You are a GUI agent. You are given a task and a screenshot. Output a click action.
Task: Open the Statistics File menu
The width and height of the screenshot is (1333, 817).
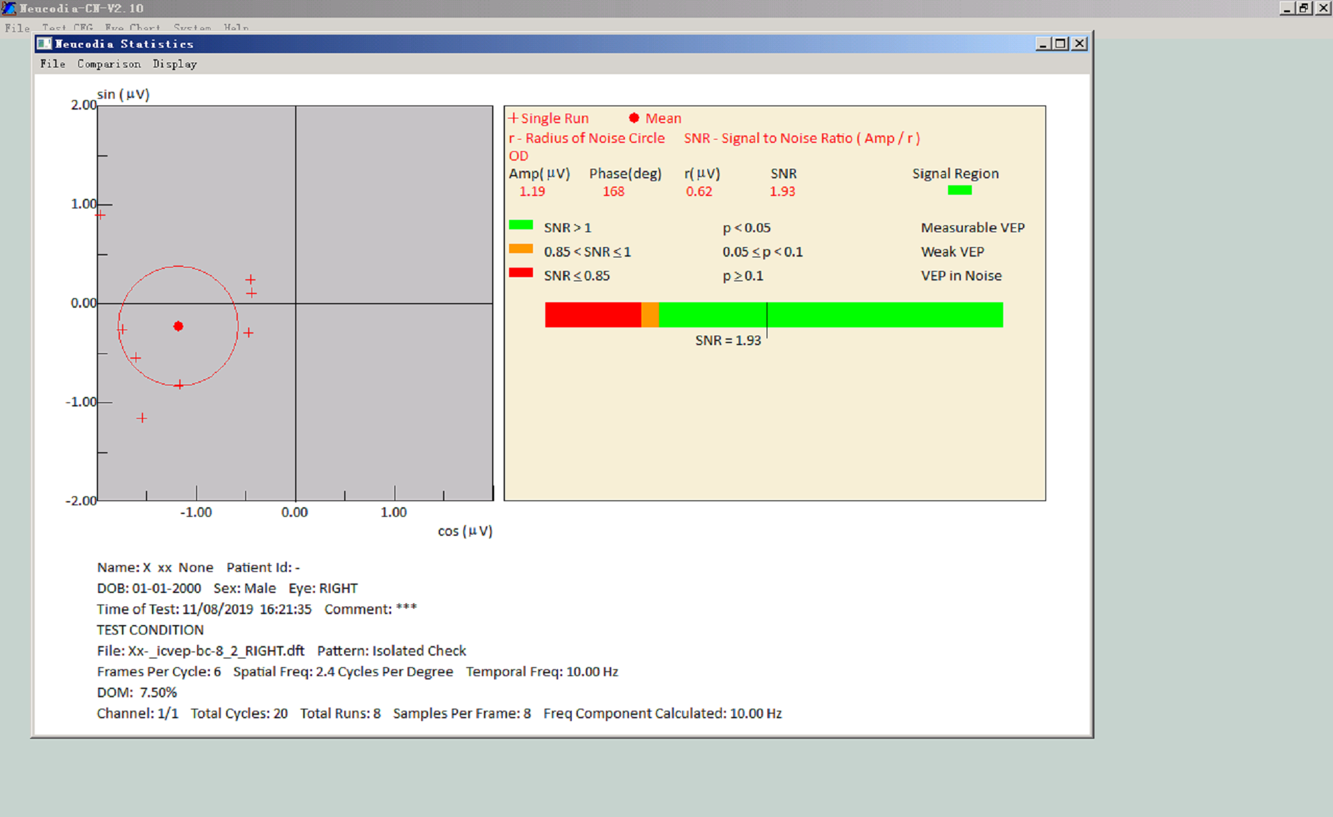coord(52,64)
